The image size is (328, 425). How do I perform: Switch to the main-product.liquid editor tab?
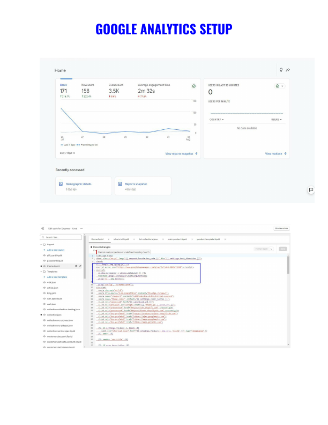click(x=177, y=239)
